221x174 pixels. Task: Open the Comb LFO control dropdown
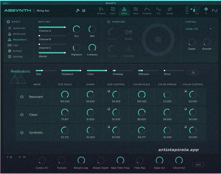tap(198, 29)
